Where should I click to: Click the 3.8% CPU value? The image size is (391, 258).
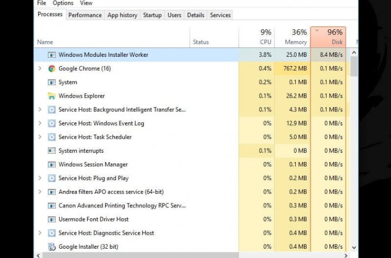pyautogui.click(x=265, y=55)
